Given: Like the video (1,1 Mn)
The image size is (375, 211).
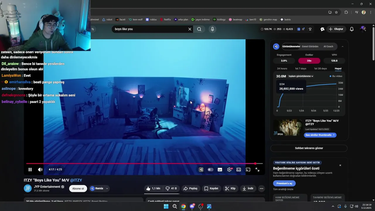Looking at the screenshot, I should tap(153, 188).
